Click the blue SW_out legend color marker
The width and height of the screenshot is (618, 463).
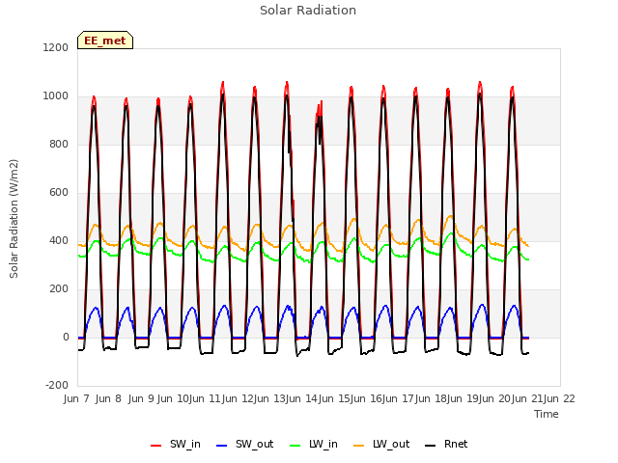point(222,446)
